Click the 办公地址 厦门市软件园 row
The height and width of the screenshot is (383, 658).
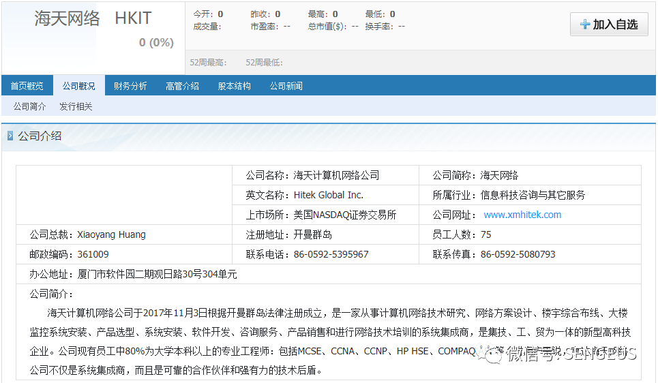[329, 274]
